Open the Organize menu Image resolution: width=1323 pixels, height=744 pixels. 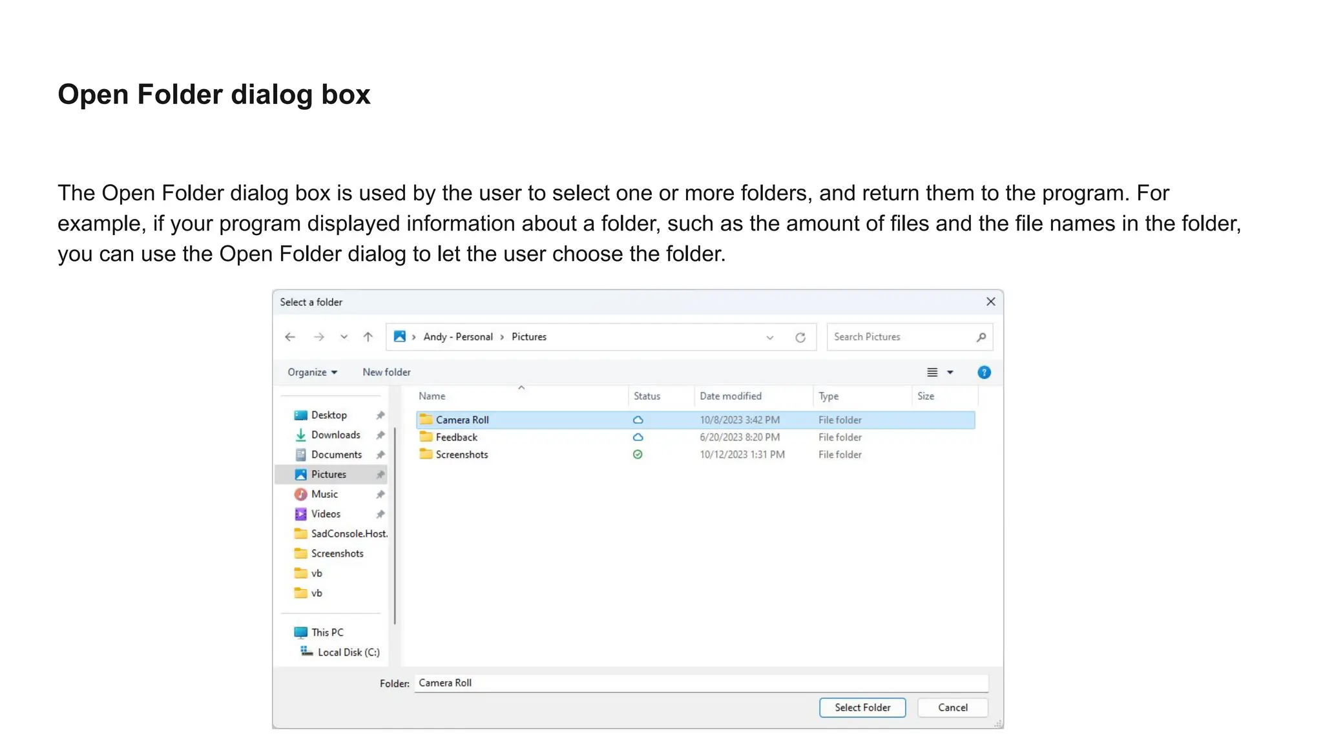tap(312, 373)
